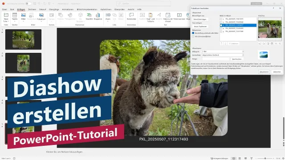Image resolution: width=285 pixels, height=160 pixels.
Task: Click the Abbrechen button
Action: pos(277,72)
